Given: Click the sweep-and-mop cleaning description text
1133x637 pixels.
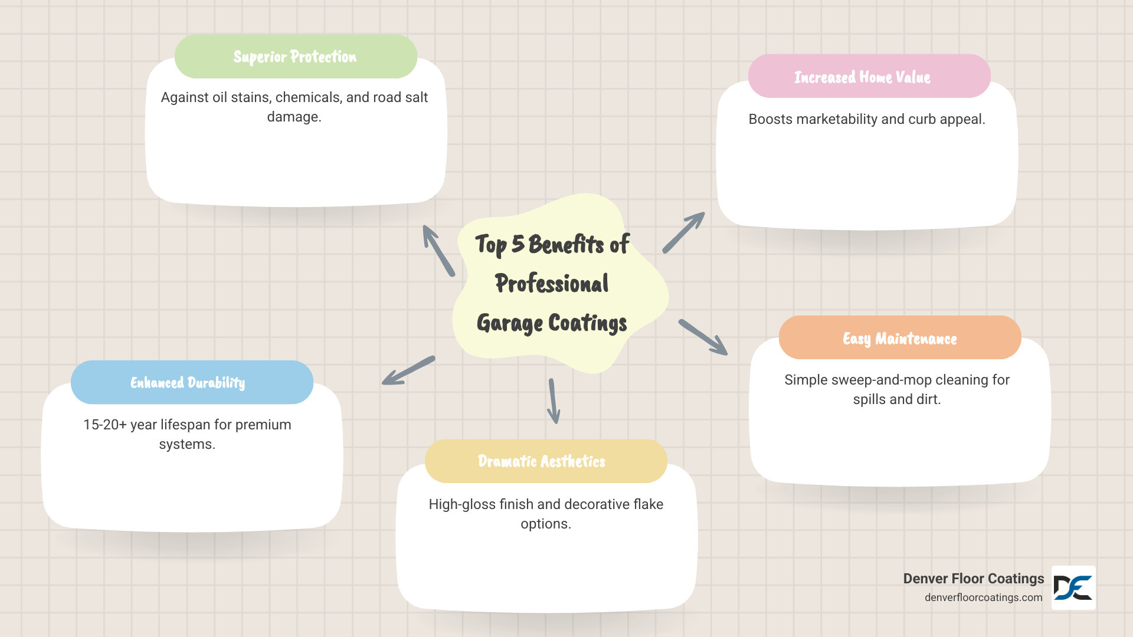Looking at the screenshot, I should tap(897, 389).
